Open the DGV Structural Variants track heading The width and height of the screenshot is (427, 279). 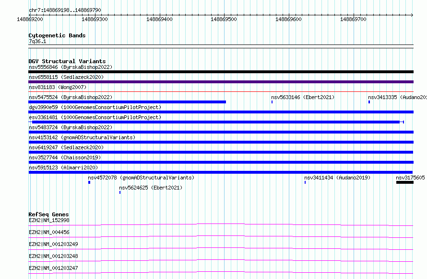tap(67, 61)
